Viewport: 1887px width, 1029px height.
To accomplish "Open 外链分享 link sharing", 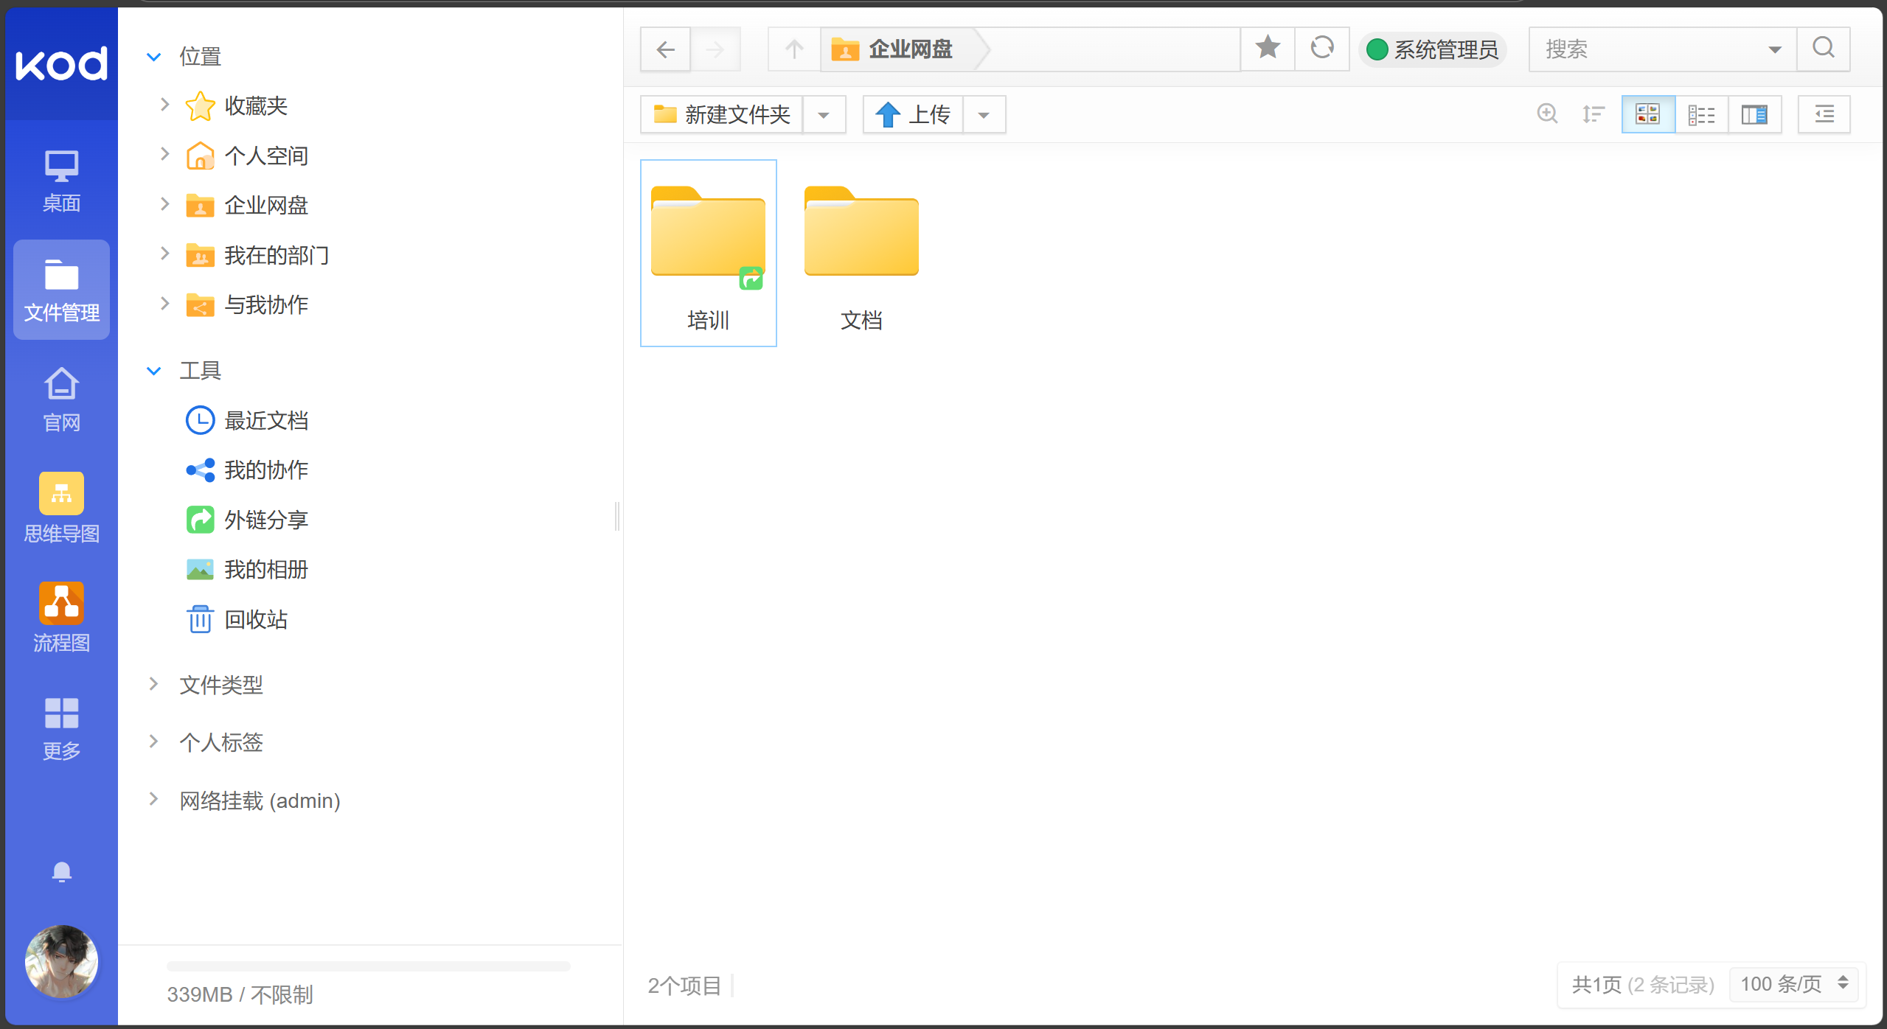I will point(247,520).
